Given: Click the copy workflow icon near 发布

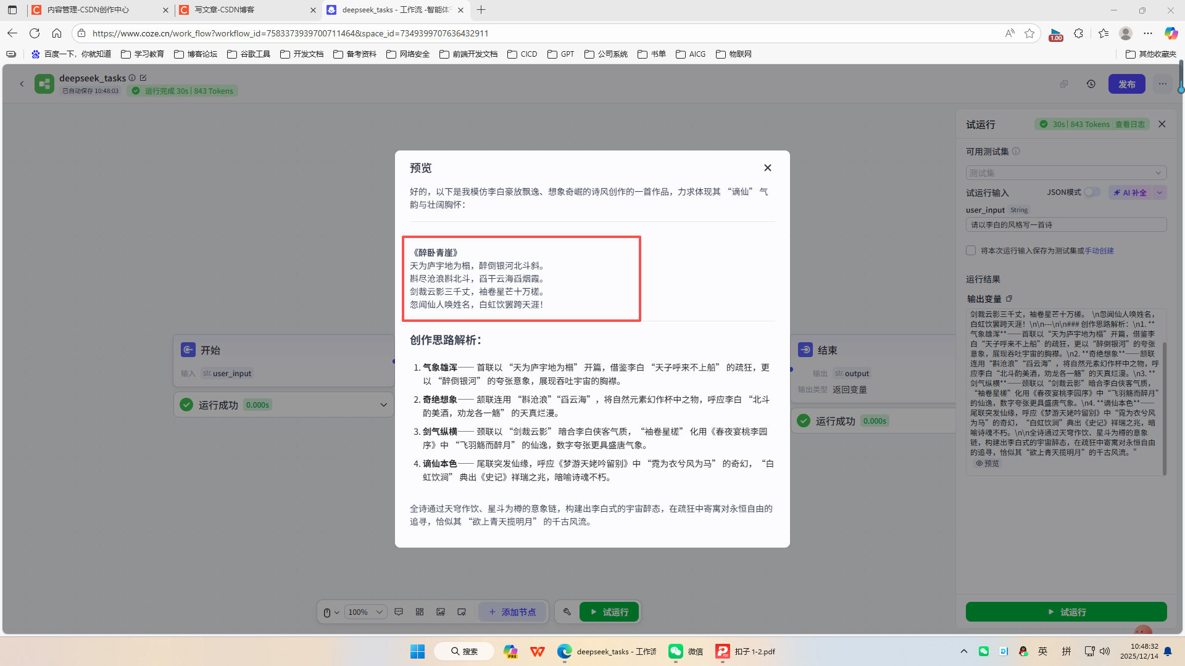Looking at the screenshot, I should [1064, 84].
